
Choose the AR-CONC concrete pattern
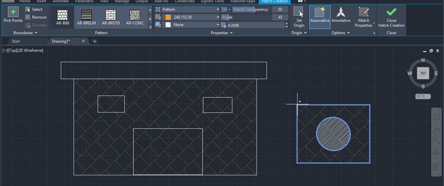tap(135, 17)
